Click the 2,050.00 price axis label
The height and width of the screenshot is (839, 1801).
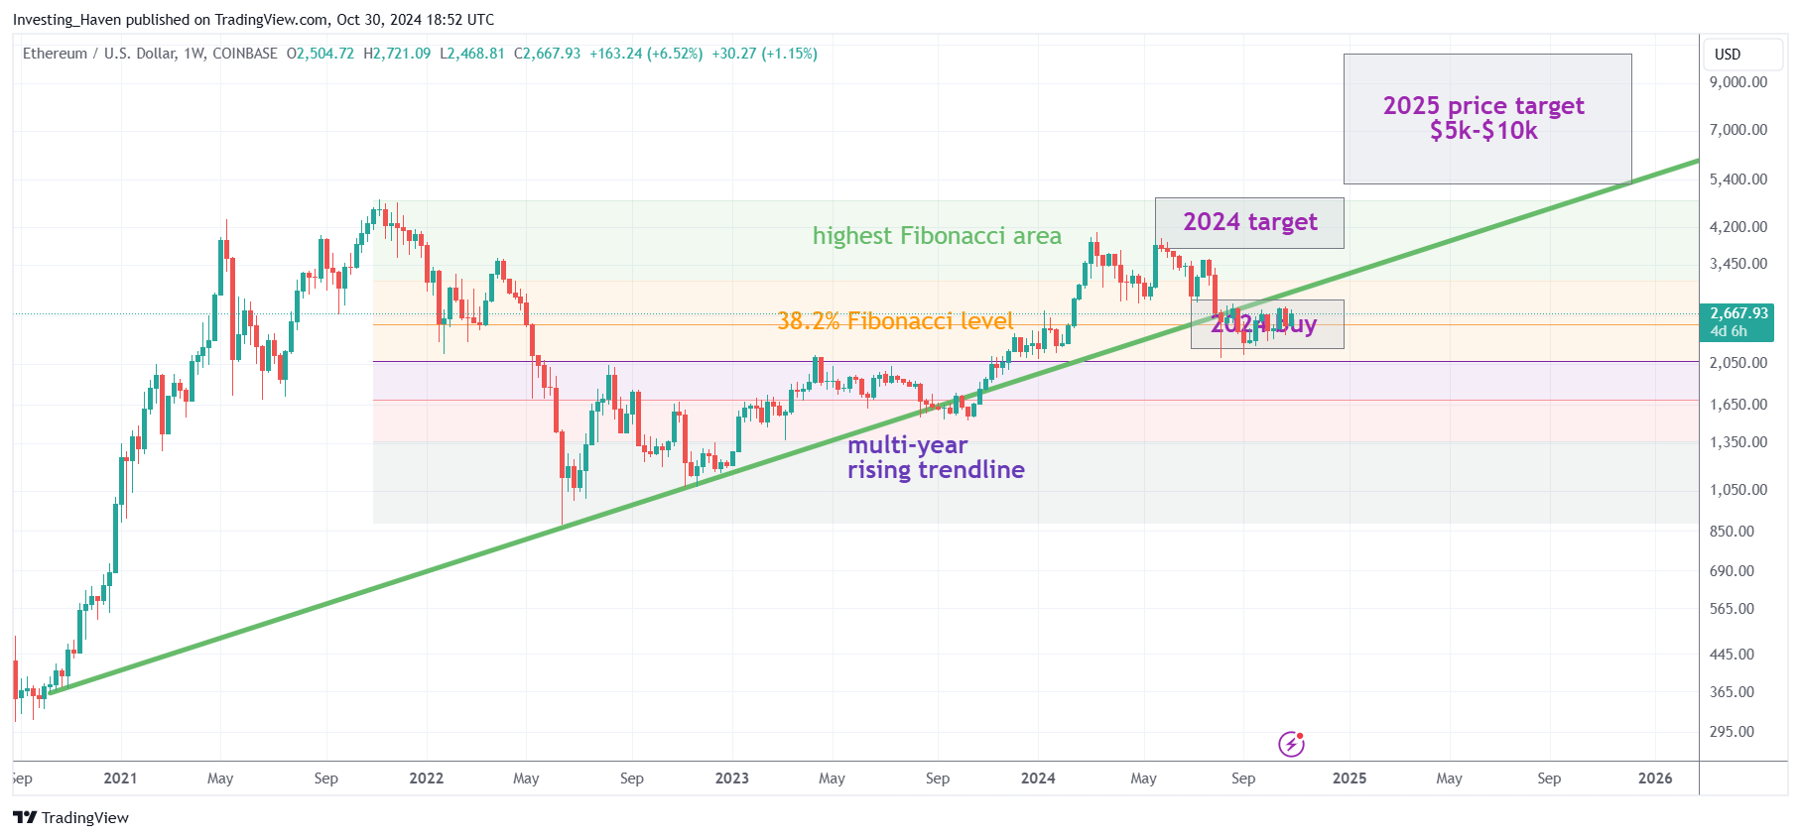tap(1738, 363)
